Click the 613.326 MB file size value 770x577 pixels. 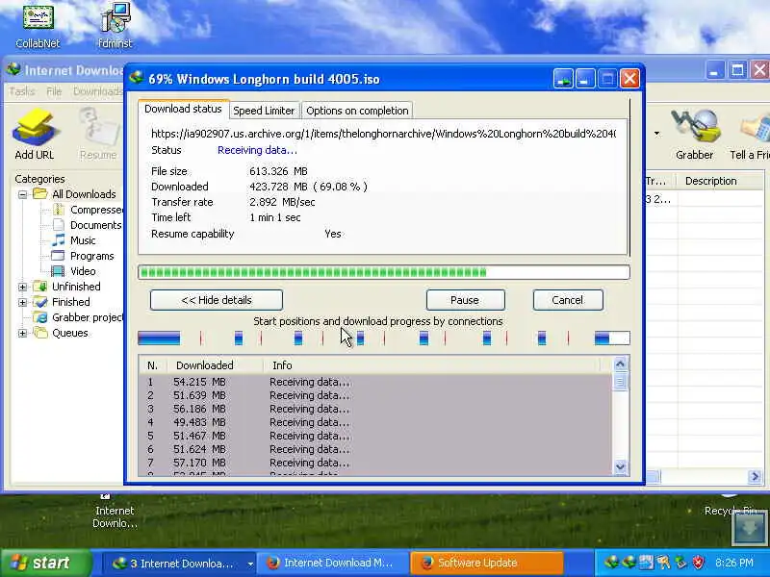[278, 171]
